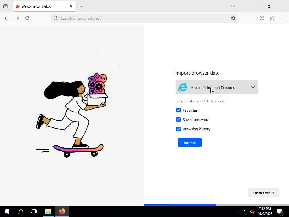Open Windows taskbar search
Screen dimensions: 289x217
click(x=20, y=211)
